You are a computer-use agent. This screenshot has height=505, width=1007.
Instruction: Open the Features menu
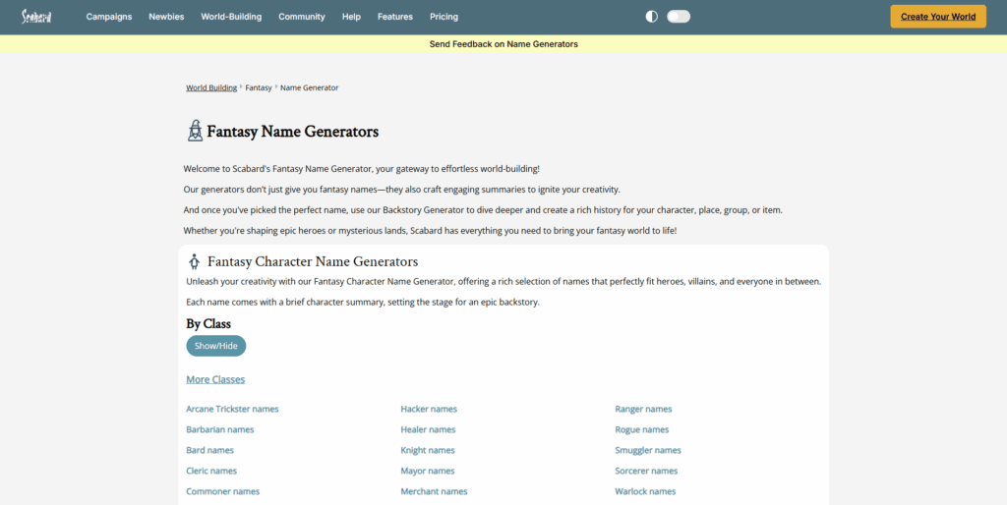click(395, 17)
